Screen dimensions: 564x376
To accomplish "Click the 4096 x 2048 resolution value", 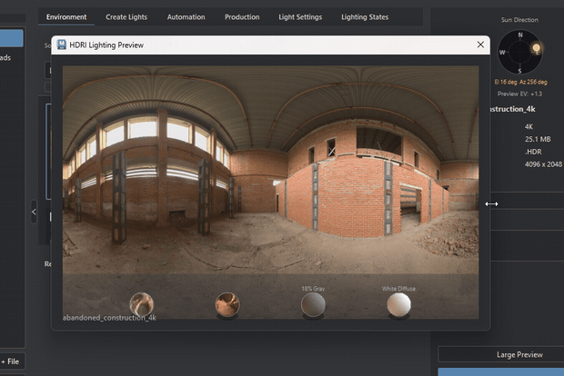I will coord(543,164).
